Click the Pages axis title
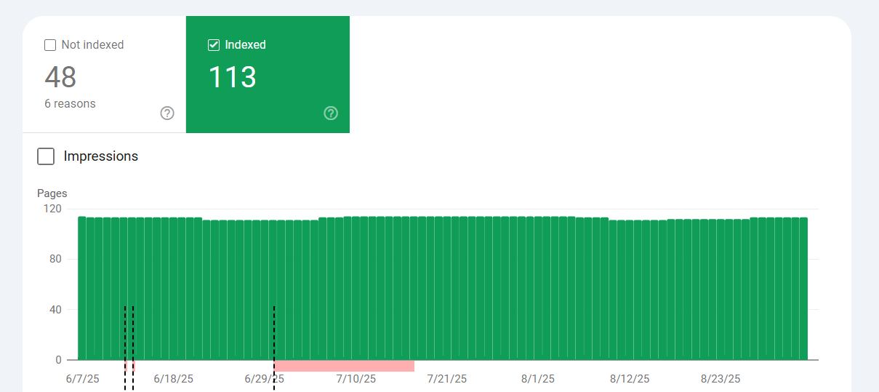 pyautogui.click(x=52, y=193)
